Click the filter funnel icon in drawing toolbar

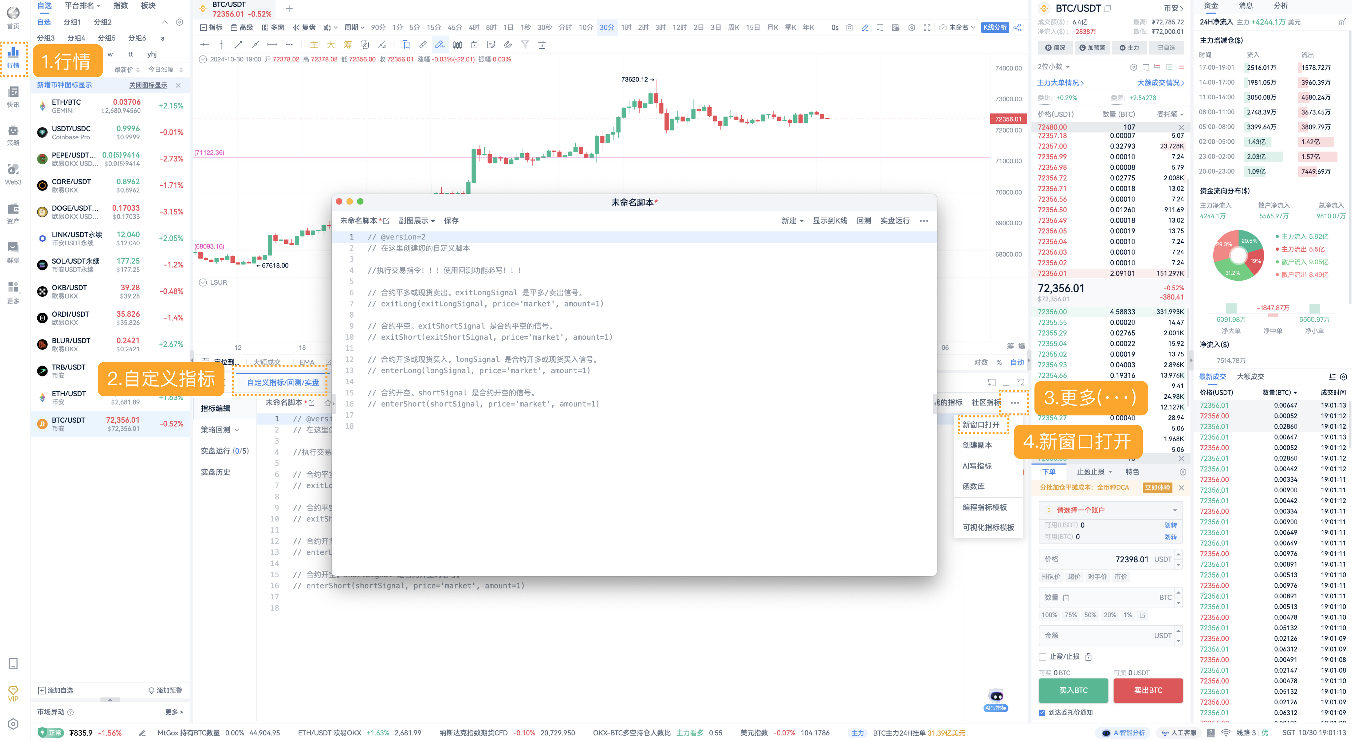[x=525, y=45]
